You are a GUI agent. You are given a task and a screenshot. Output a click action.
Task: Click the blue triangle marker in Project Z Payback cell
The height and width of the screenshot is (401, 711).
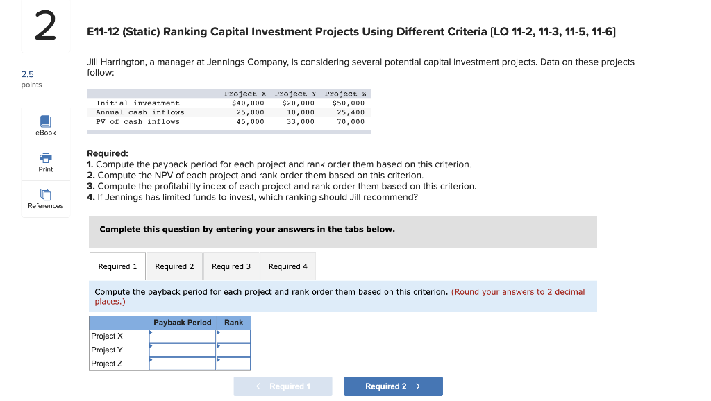(x=151, y=361)
